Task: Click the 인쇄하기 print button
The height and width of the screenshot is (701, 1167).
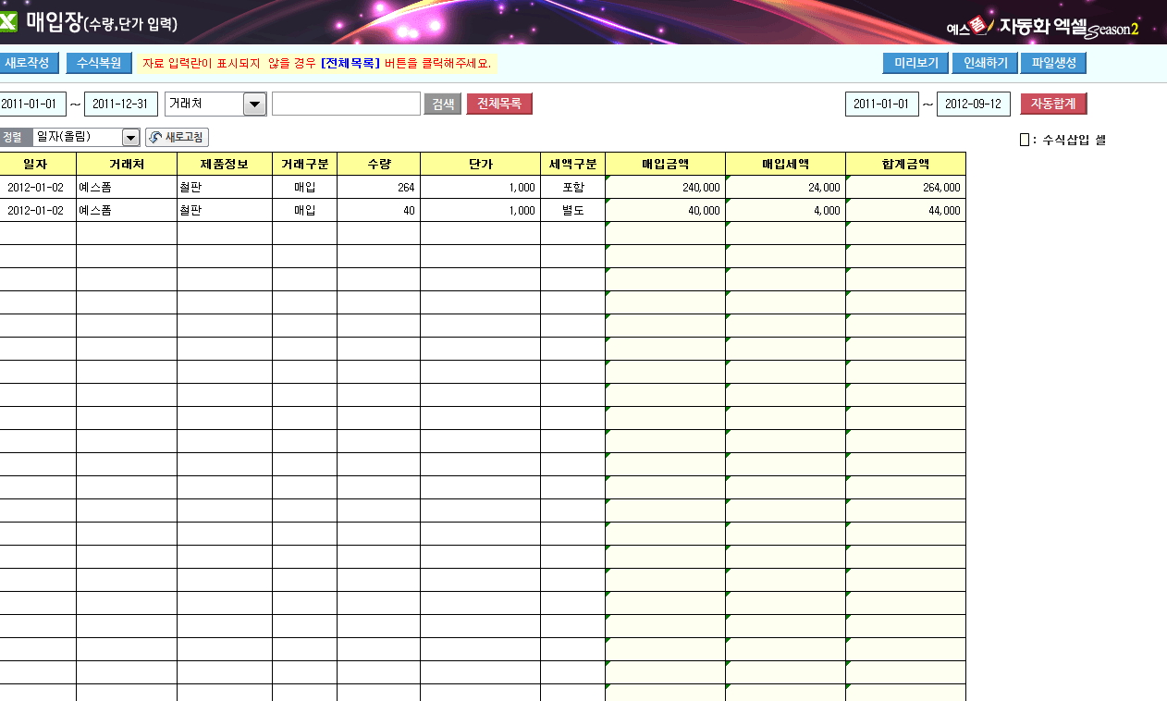Action: (x=985, y=64)
